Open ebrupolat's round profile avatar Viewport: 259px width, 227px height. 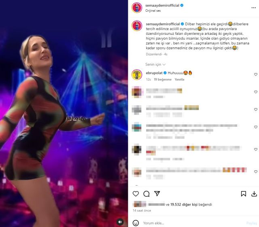(137, 75)
